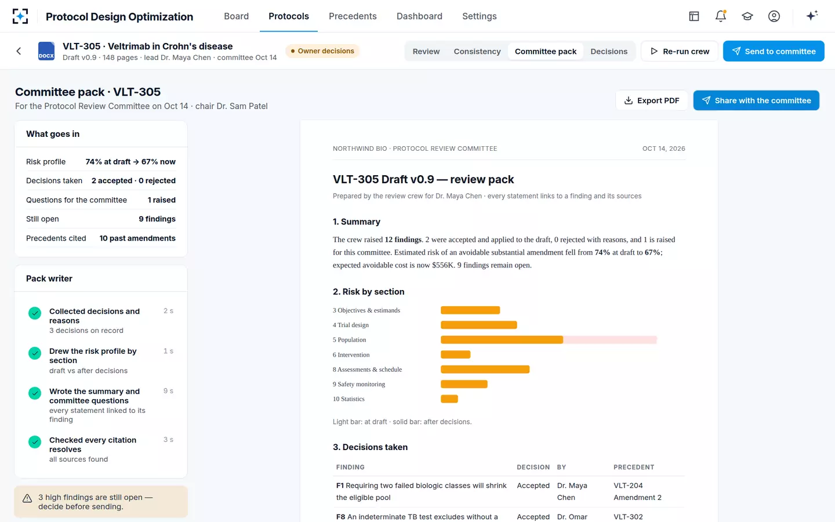Screen dimensions: 835x522
Task: Open the Precedents tab
Action: tap(353, 16)
